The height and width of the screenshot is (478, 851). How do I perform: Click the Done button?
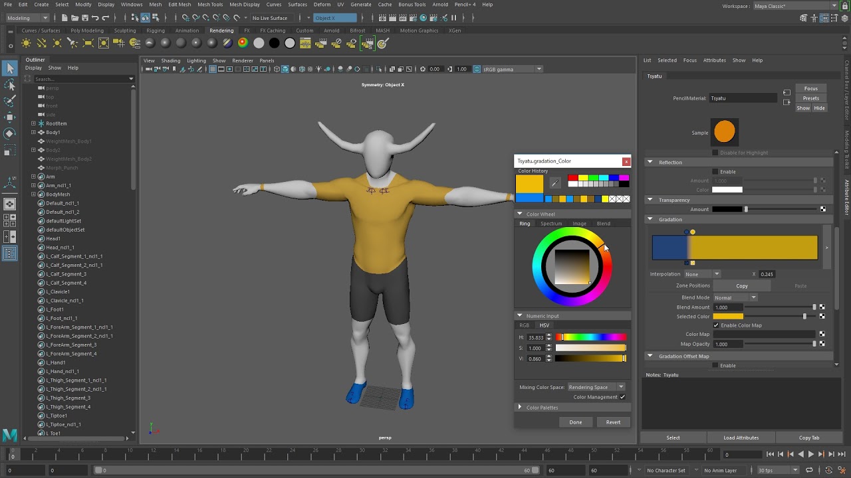[x=576, y=422]
